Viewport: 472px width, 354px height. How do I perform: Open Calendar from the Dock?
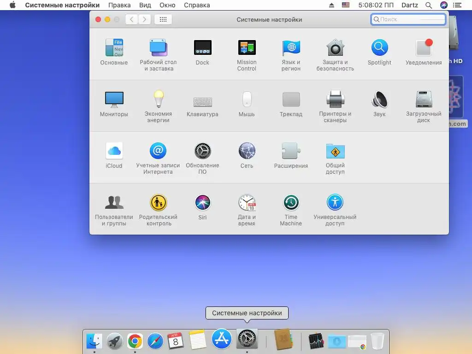point(176,341)
